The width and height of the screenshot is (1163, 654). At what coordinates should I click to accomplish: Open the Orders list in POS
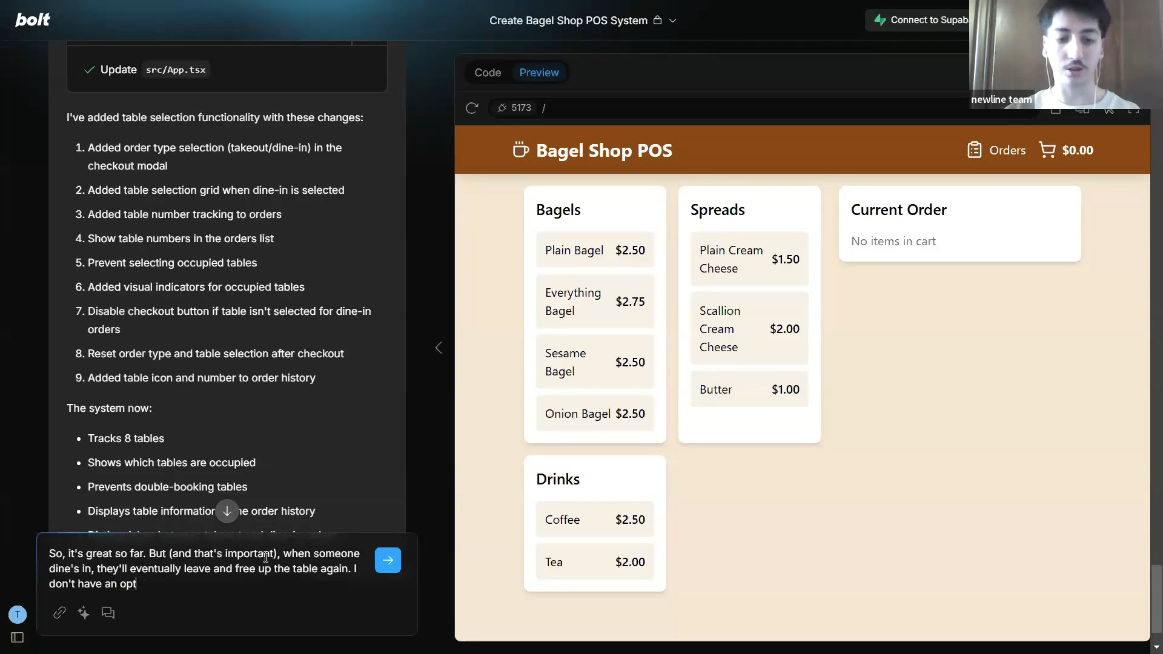996,150
